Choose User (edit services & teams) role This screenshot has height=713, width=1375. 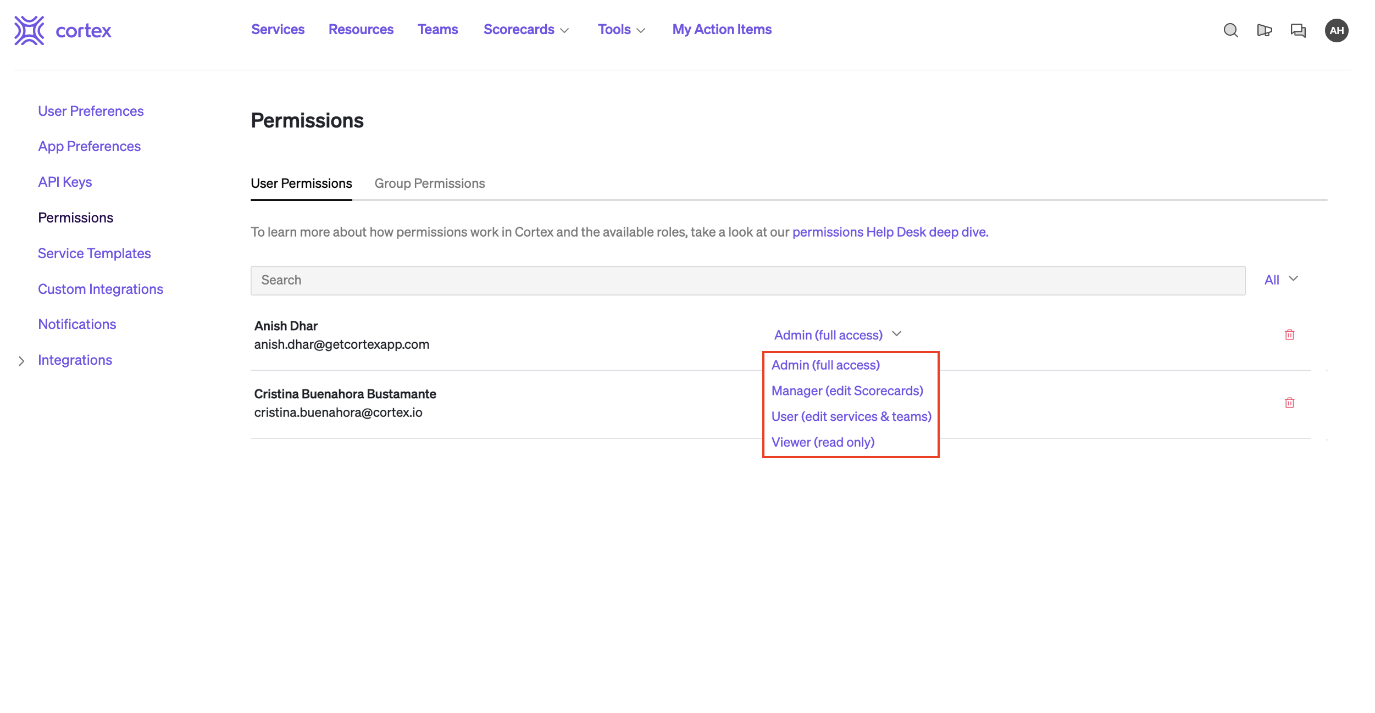pos(851,416)
